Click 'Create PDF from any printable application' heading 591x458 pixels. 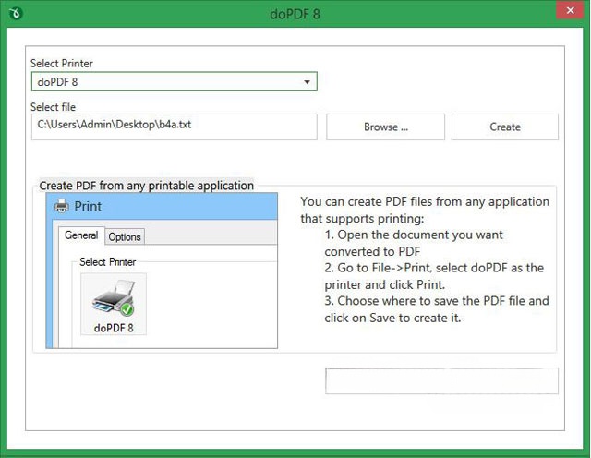point(146,186)
